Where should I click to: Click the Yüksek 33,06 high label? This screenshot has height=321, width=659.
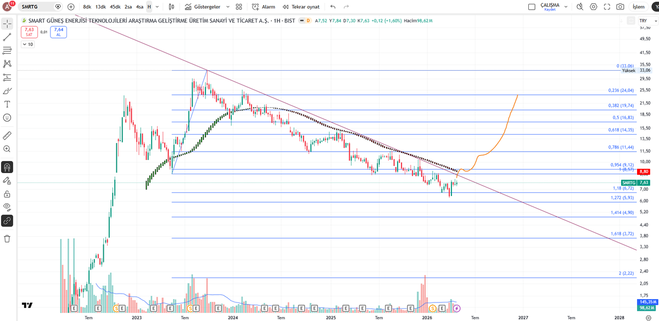click(636, 70)
